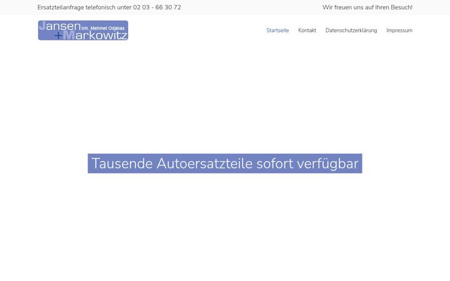Open the Impressum page

pos(399,31)
